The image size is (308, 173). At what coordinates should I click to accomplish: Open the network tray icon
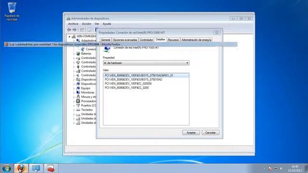click(276, 169)
